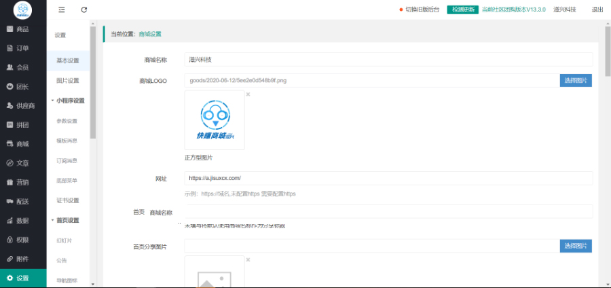Screen dimensions: 611x288
Task: Open the 商品 goods section icon
Action: point(10,29)
